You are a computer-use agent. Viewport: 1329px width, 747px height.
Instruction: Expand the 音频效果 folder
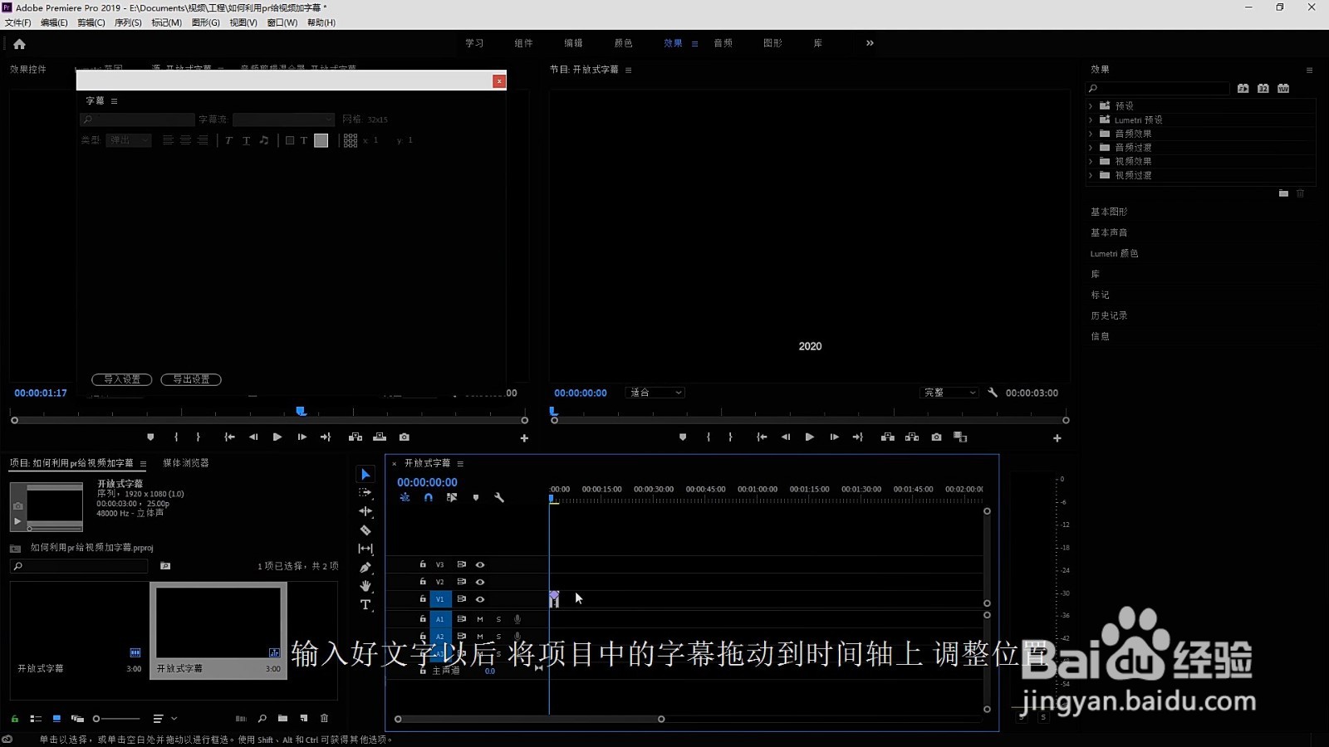click(1091, 134)
